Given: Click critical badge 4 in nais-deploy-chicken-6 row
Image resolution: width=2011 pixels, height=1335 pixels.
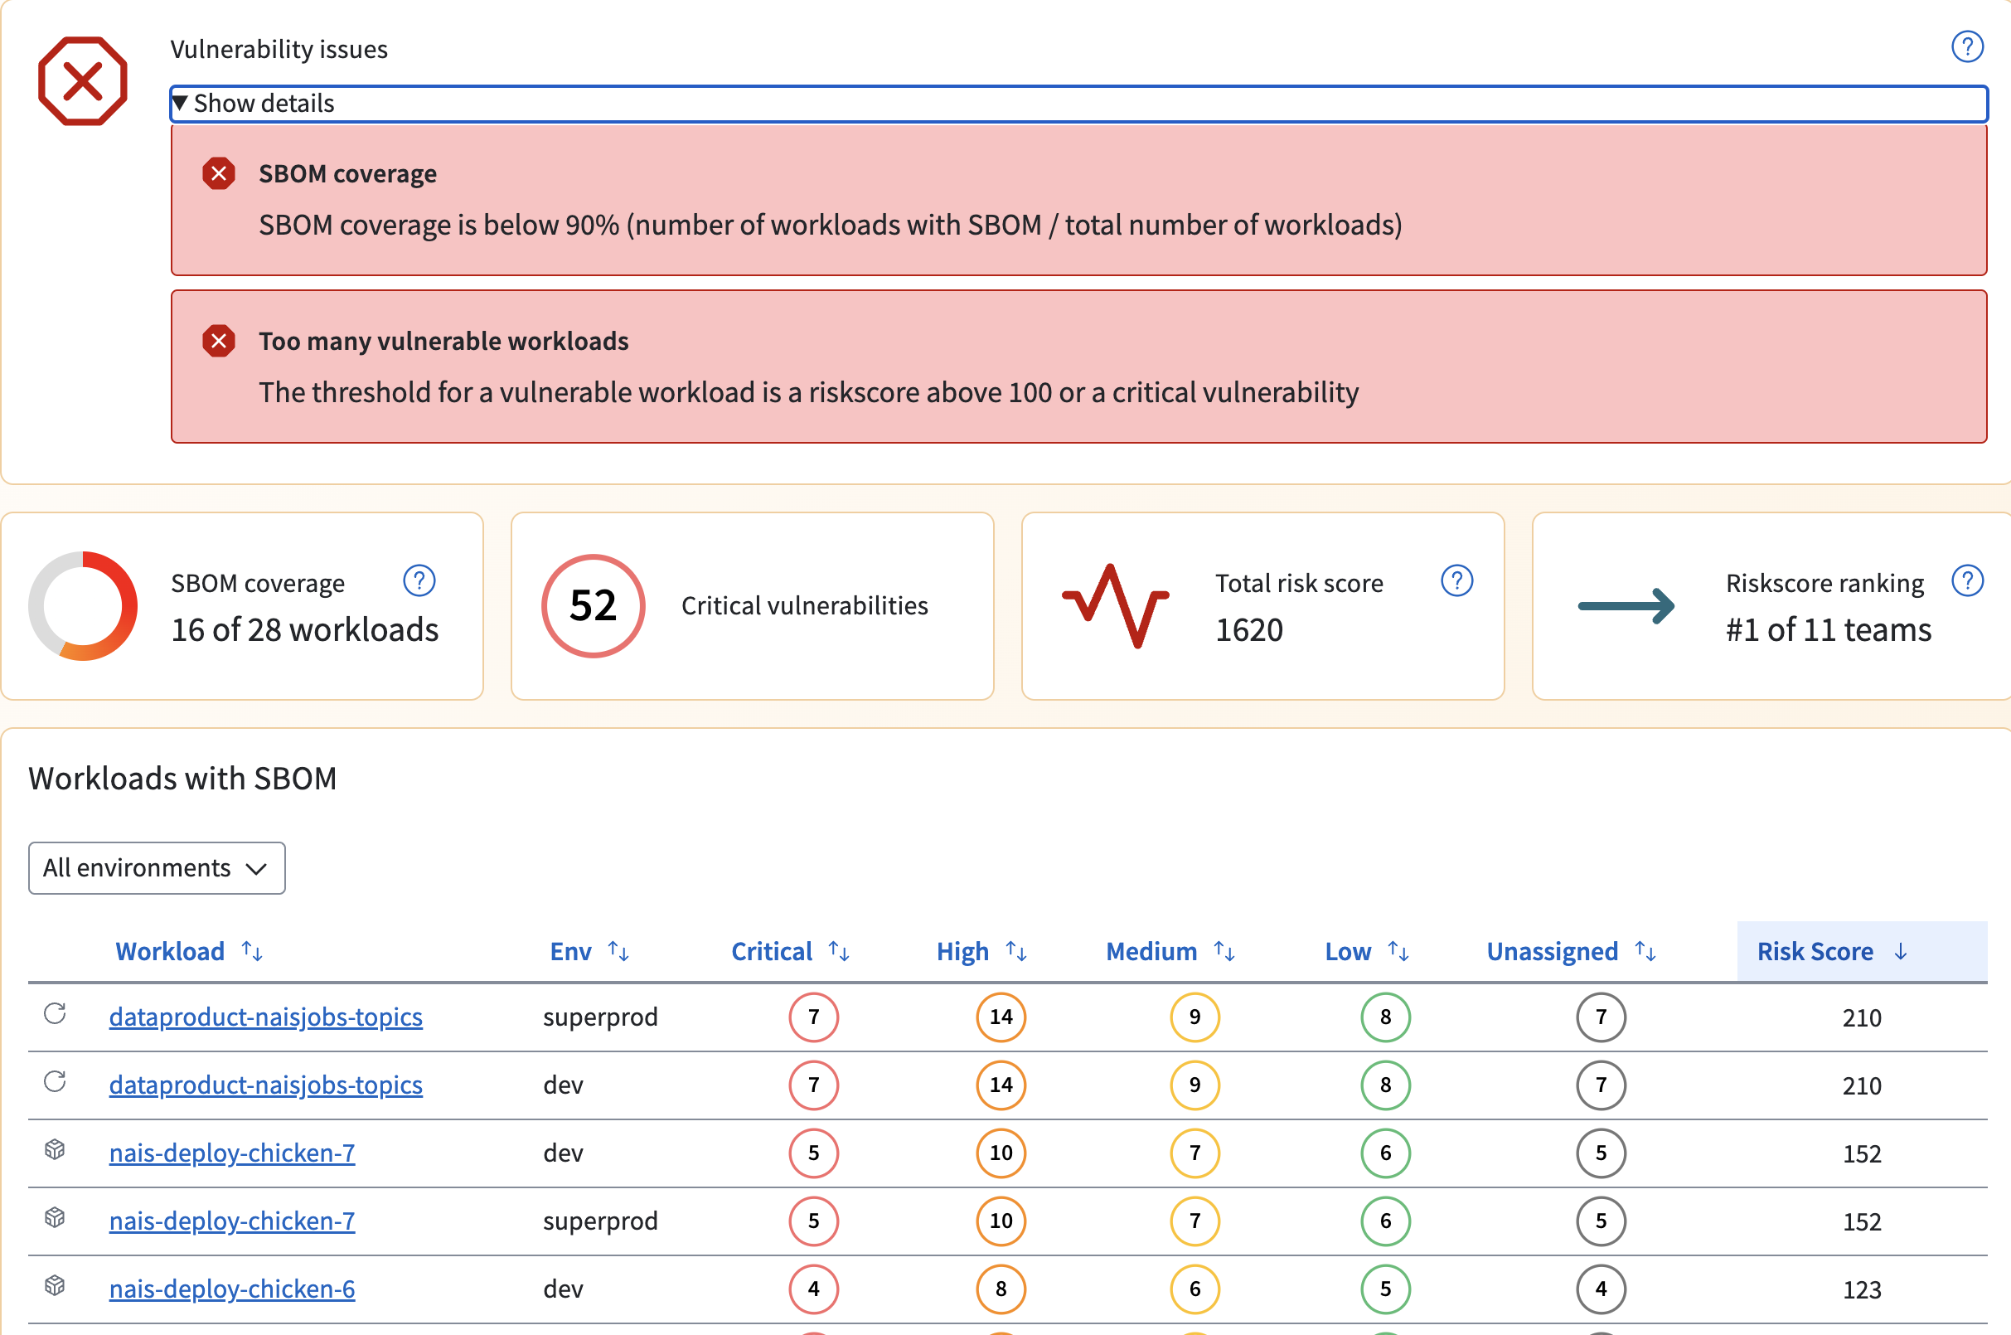Looking at the screenshot, I should click(x=813, y=1289).
